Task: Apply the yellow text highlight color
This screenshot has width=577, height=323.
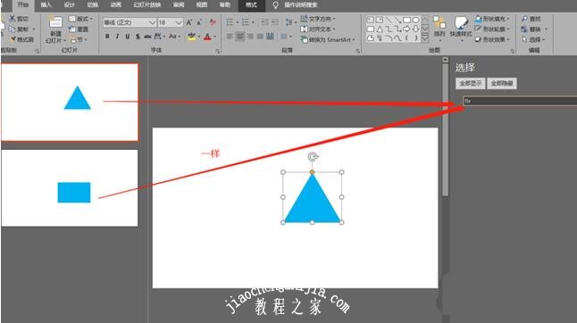Action: pos(192,36)
